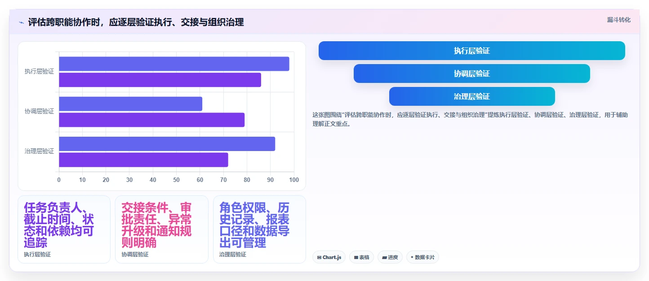Open the card 交接条件、审批责任
This screenshot has width=649, height=281.
(x=162, y=229)
